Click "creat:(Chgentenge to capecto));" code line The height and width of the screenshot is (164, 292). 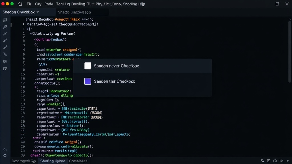point(62,155)
